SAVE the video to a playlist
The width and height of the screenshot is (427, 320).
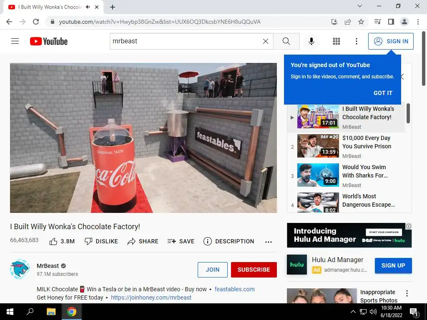181,241
